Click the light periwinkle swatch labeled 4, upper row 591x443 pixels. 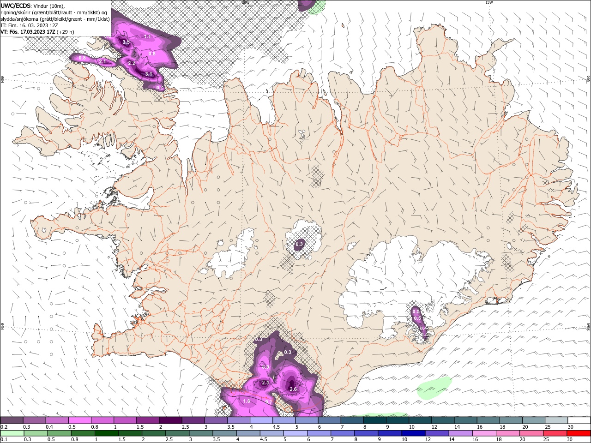tap(261, 420)
